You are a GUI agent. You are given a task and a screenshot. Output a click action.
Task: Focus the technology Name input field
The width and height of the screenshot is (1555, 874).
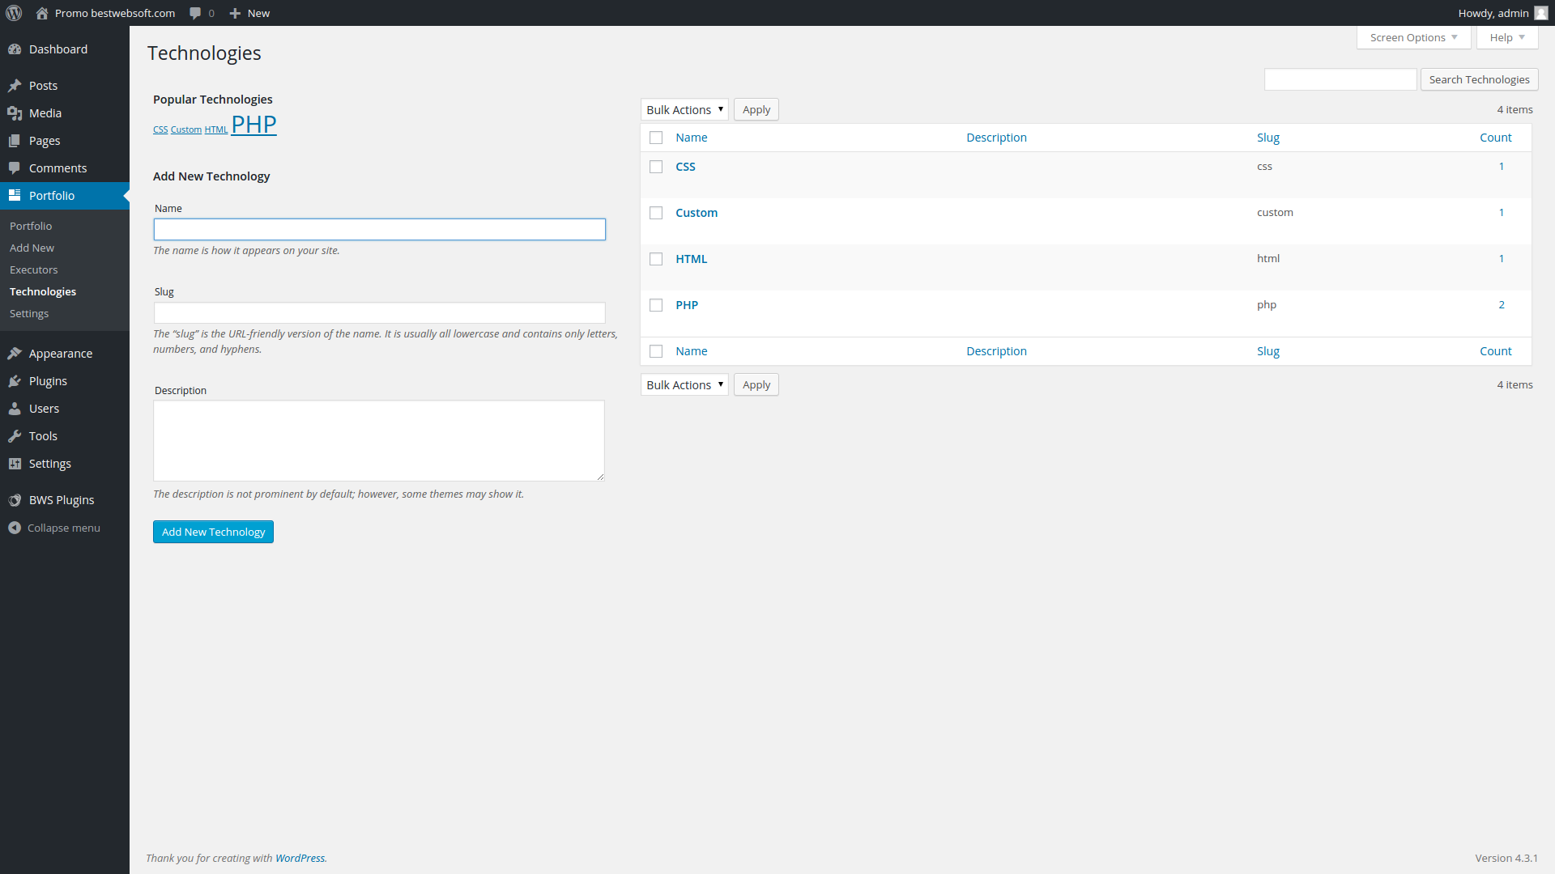380,229
